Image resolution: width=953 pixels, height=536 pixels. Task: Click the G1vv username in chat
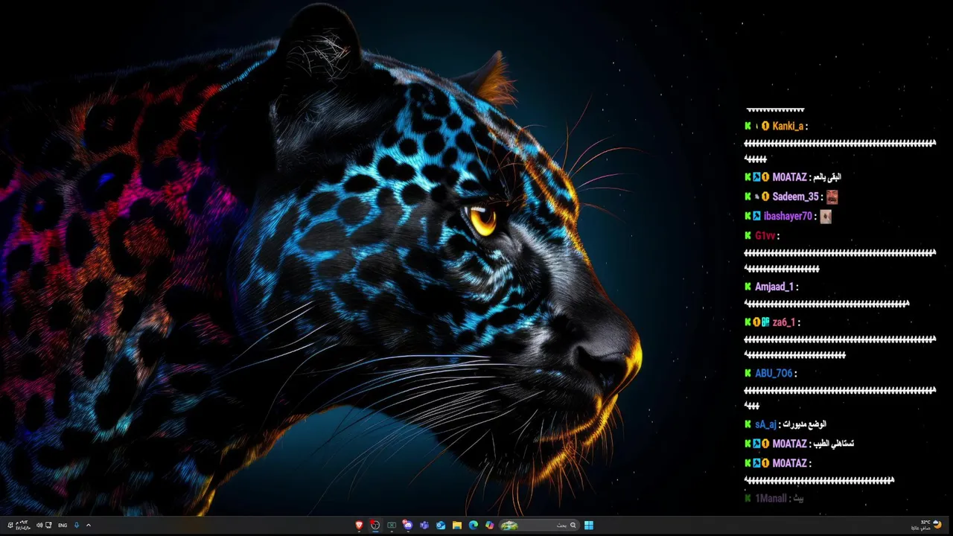(765, 236)
